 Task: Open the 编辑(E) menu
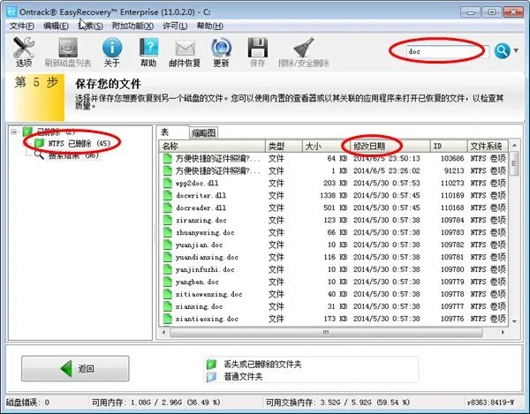click(56, 26)
